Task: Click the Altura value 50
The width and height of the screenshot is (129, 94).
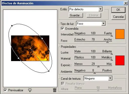Action: [x=98, y=88]
